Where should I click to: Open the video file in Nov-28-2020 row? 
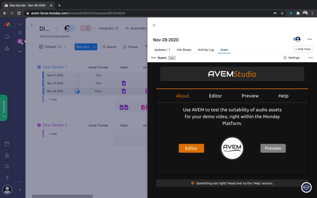click(124, 91)
